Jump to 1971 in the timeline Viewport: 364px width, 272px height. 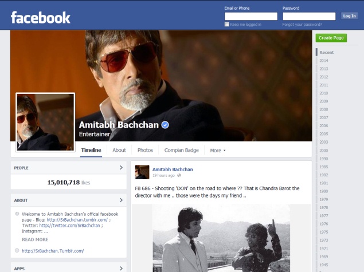coord(324,249)
